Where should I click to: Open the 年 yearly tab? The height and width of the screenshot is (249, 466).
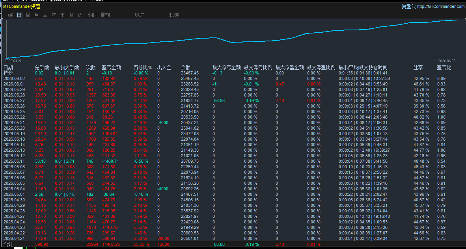pyautogui.click(x=54, y=15)
